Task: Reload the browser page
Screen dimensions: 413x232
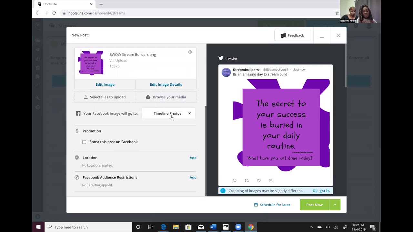Action: point(54,13)
